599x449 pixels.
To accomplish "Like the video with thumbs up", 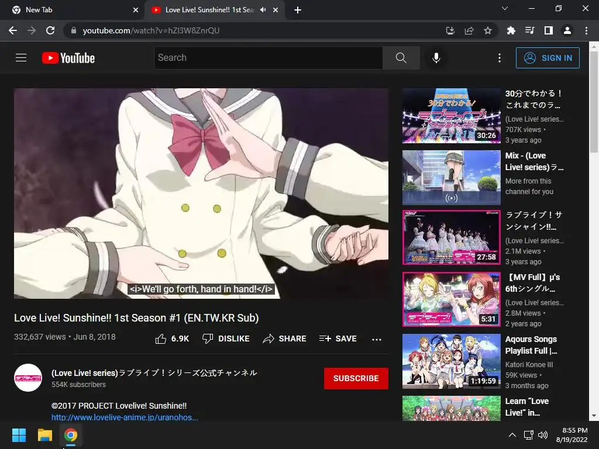I will click(x=172, y=339).
